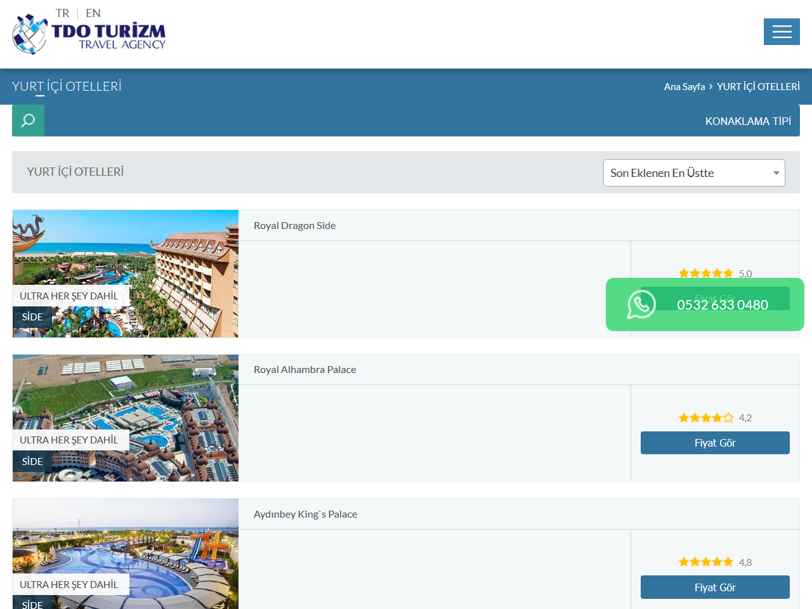This screenshot has height=609, width=812.
Task: Click star rating 5,0 of Royal Dragon Side
Action: click(715, 273)
